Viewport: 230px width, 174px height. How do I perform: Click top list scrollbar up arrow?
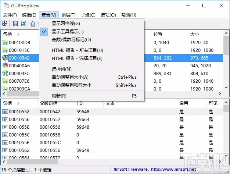226,33
